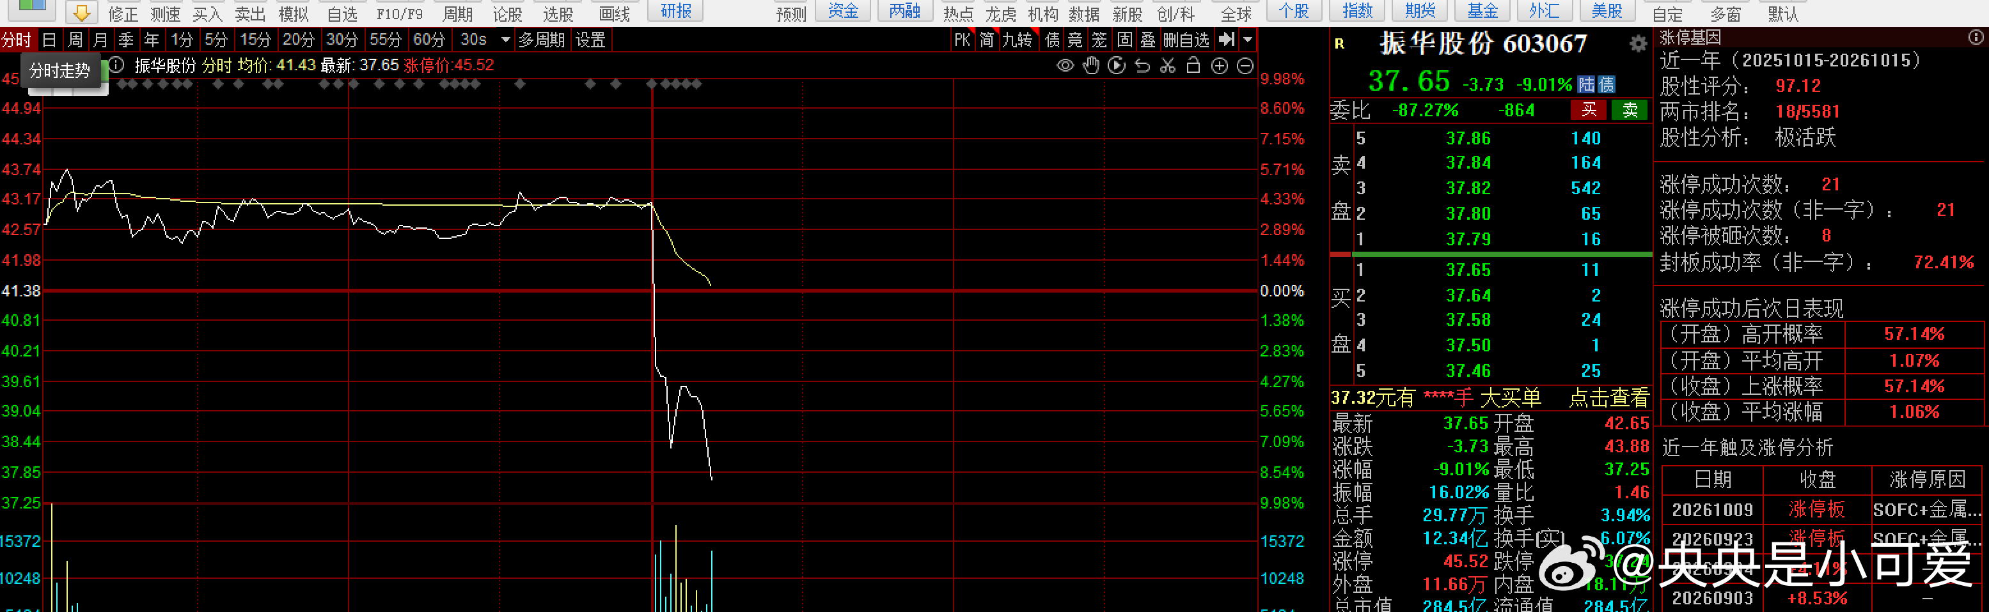Screen dimensions: 1989x612
Task: Click the 设置 button in period bar
Action: pyautogui.click(x=591, y=40)
